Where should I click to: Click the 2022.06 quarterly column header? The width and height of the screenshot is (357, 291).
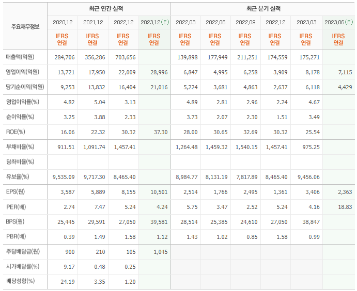pos(215,22)
